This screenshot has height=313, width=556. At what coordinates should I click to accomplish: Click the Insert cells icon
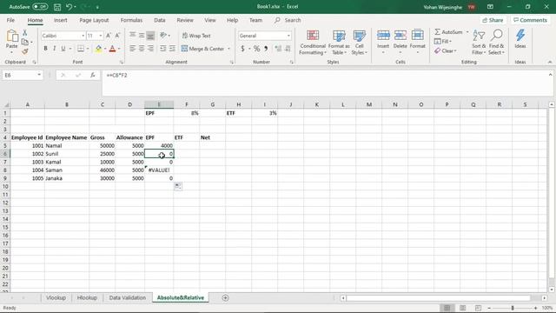coord(383,36)
